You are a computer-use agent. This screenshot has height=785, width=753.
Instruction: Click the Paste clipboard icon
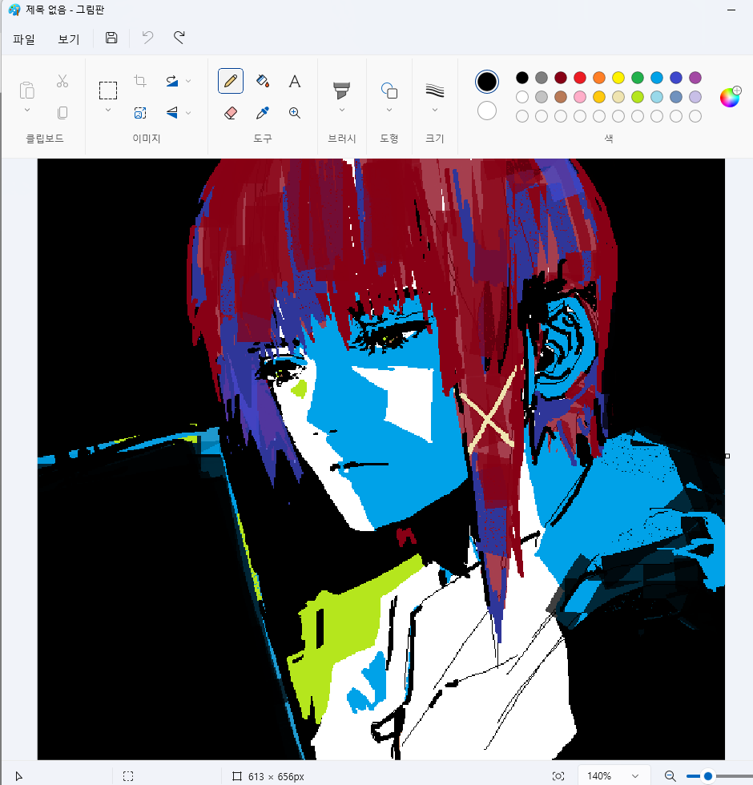coord(27,91)
